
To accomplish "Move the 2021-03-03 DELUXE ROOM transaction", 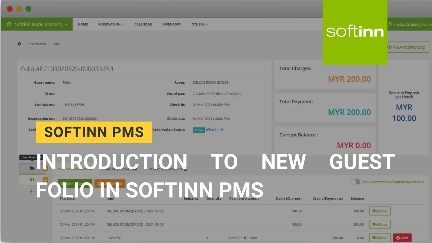I will [x=380, y=224].
